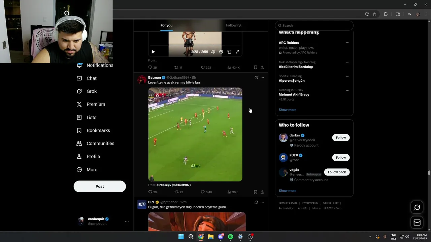Open the More menu in sidebar

click(x=87, y=170)
